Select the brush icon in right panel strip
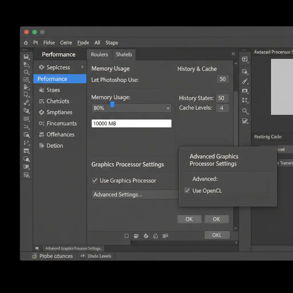 pos(245,81)
